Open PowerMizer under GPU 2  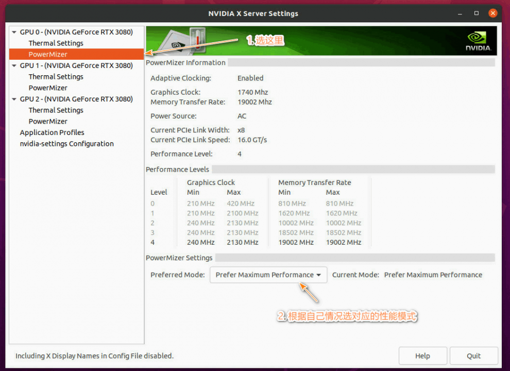[48, 122]
